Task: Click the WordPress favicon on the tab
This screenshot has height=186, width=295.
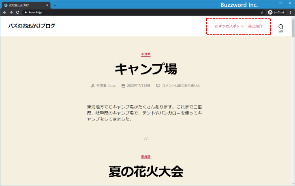Action: click(x=6, y=5)
